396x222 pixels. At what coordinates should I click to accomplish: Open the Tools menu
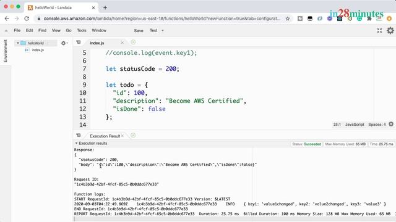coord(82,30)
